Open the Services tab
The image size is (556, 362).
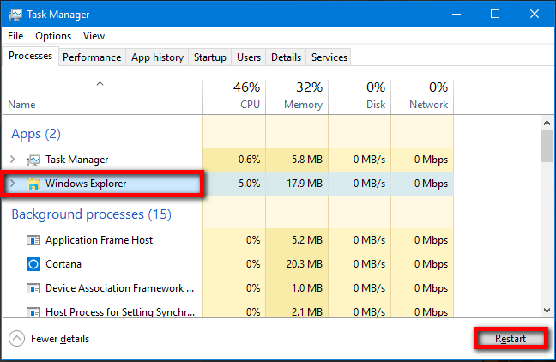coord(329,57)
